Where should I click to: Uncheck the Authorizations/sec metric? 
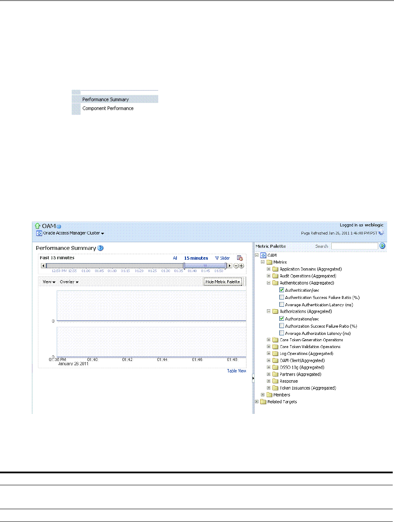point(281,318)
